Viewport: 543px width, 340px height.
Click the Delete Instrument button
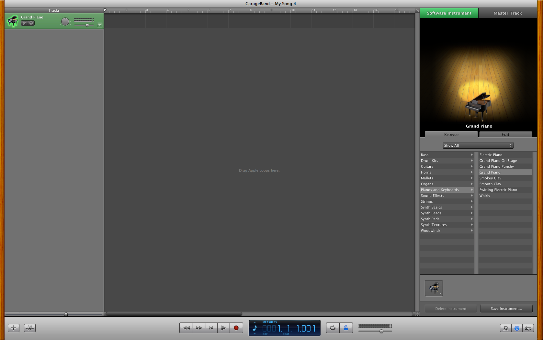tap(451, 309)
